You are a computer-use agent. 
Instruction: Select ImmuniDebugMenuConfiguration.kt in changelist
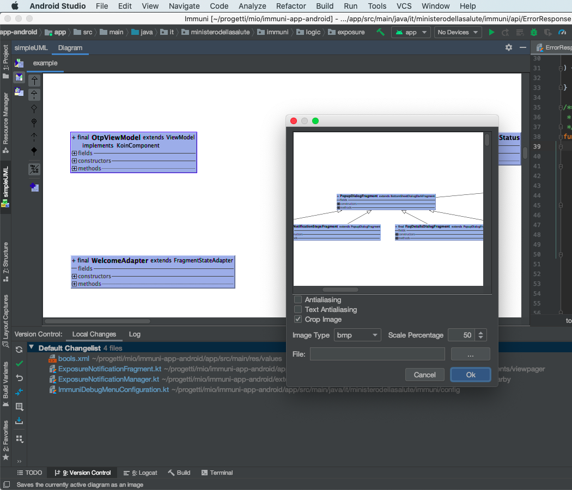click(x=113, y=390)
